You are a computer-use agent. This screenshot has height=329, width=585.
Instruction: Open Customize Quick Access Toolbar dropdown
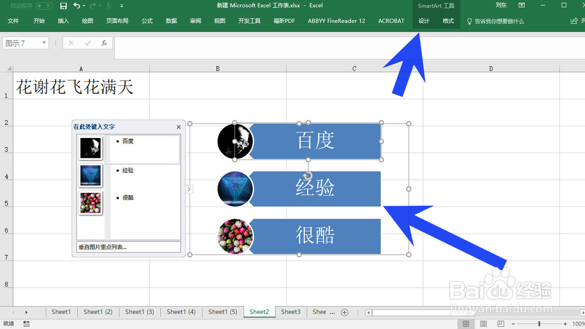[122, 6]
